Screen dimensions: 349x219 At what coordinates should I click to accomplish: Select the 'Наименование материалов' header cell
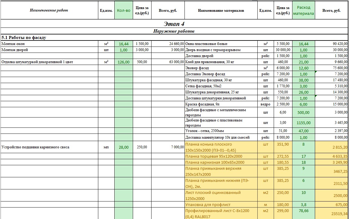tap(221, 10)
